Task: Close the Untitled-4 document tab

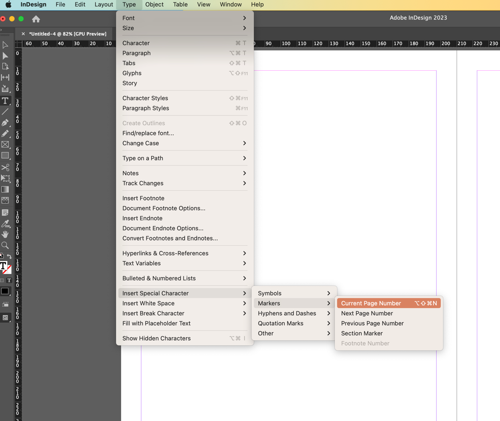Action: pyautogui.click(x=23, y=34)
